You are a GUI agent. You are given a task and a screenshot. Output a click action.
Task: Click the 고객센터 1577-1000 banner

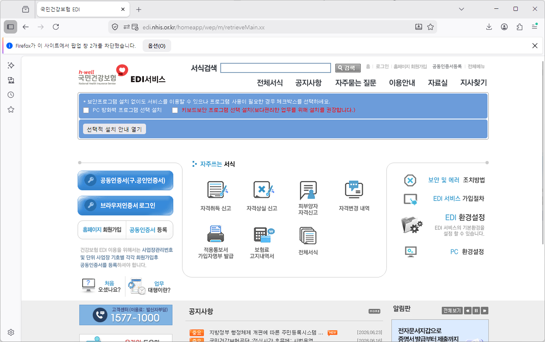[126, 315]
